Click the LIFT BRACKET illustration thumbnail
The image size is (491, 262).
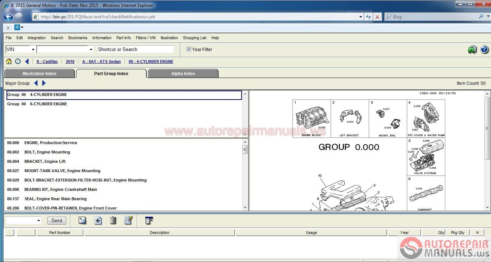(349, 119)
